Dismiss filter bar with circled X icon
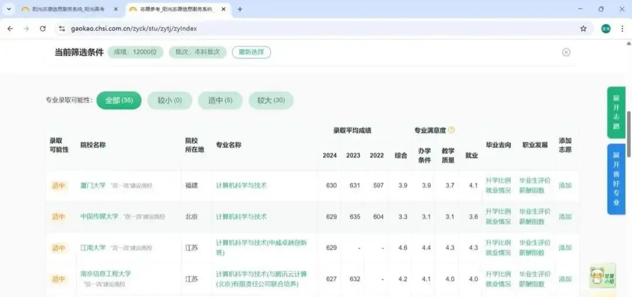This screenshot has height=297, width=632. pos(566,52)
